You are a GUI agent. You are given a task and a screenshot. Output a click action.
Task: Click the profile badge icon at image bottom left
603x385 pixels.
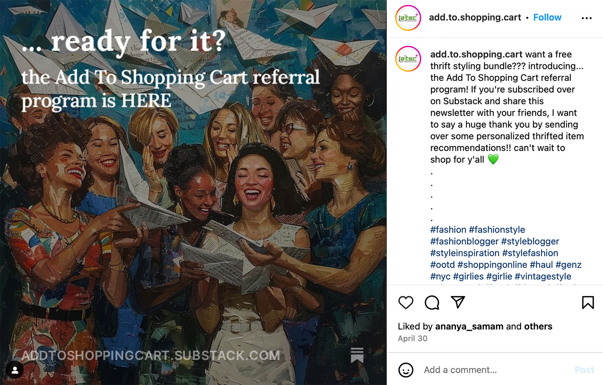[15, 370]
